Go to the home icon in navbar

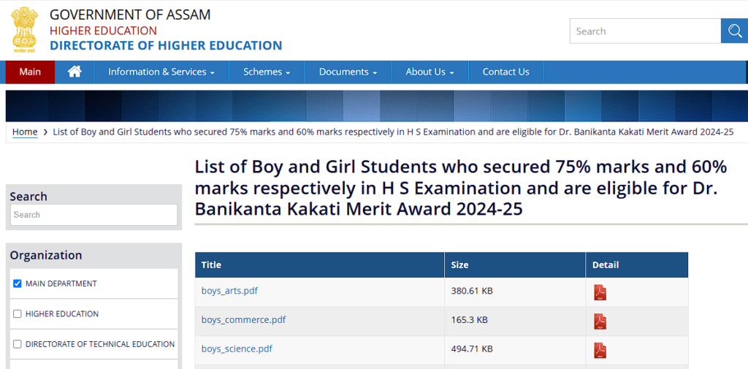point(75,72)
